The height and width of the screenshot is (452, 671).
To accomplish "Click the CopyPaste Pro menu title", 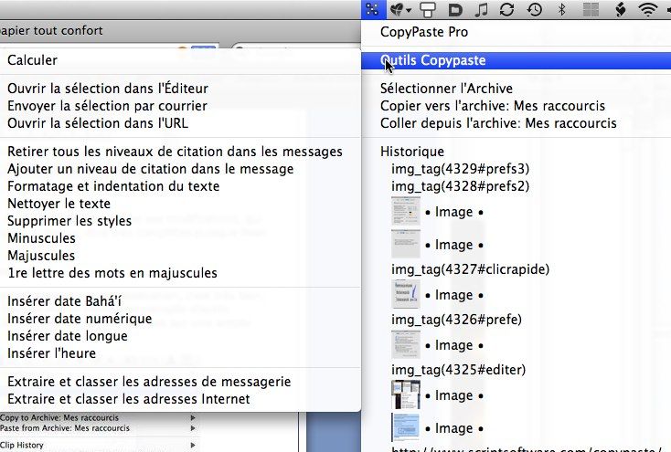I will (424, 32).
